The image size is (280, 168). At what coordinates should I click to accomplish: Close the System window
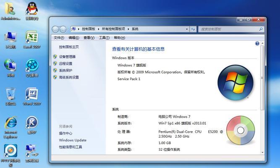point(258,19)
